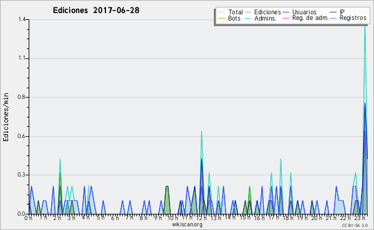This screenshot has height=230, width=374.
Task: Click the 1.4 y-axis value
Action: coord(22,19)
